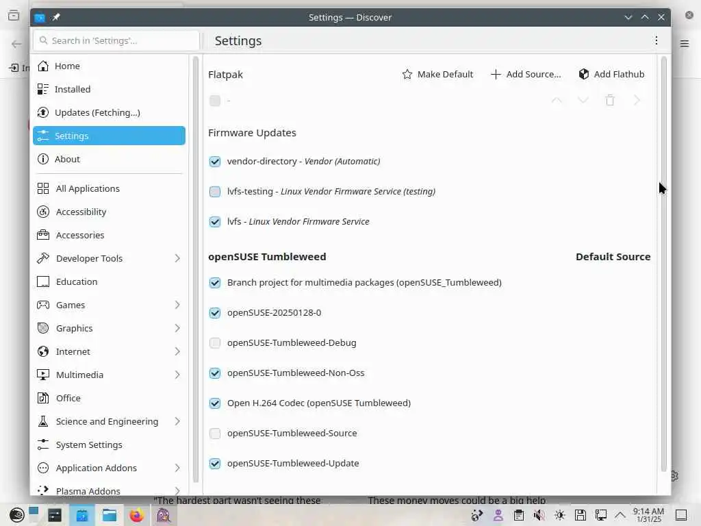This screenshot has height=526, width=701.
Task: Click the Accessories briefcase icon
Action: [43, 235]
